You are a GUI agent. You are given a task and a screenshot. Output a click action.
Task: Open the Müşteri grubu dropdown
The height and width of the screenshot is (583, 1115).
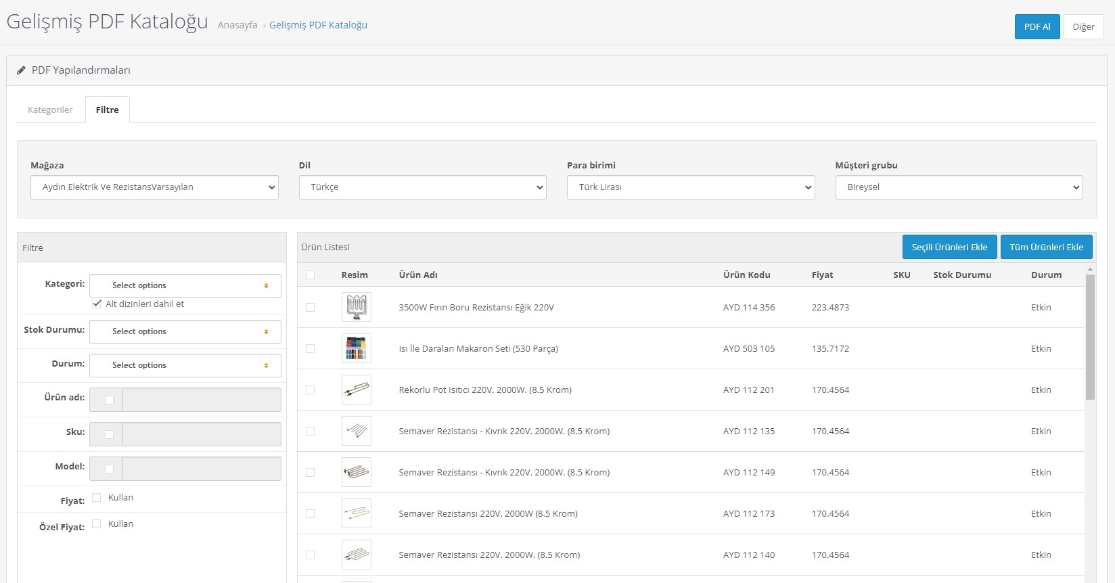pos(959,187)
